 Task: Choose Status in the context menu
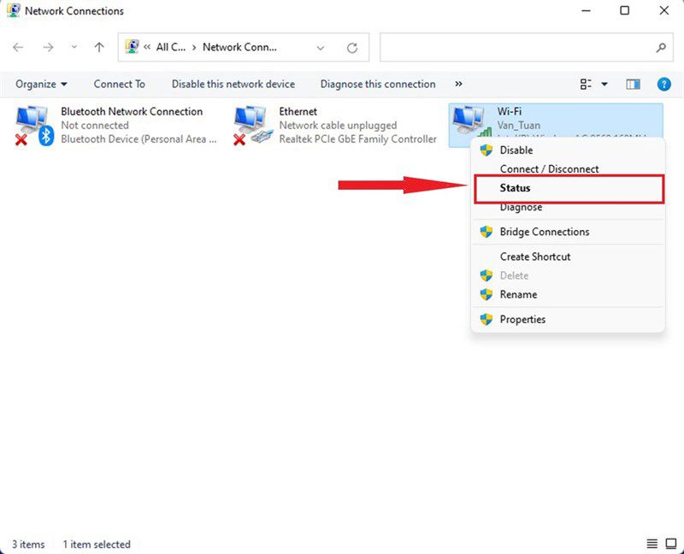click(569, 188)
